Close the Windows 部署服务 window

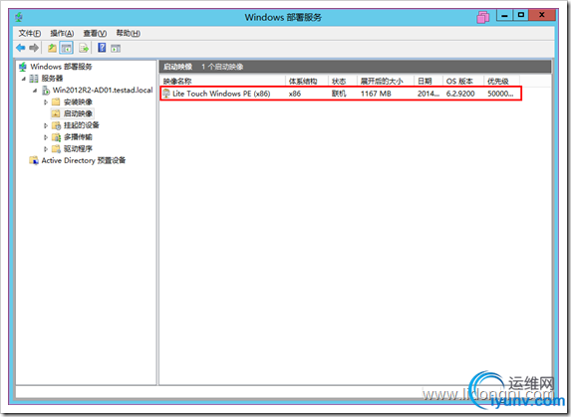(542, 15)
